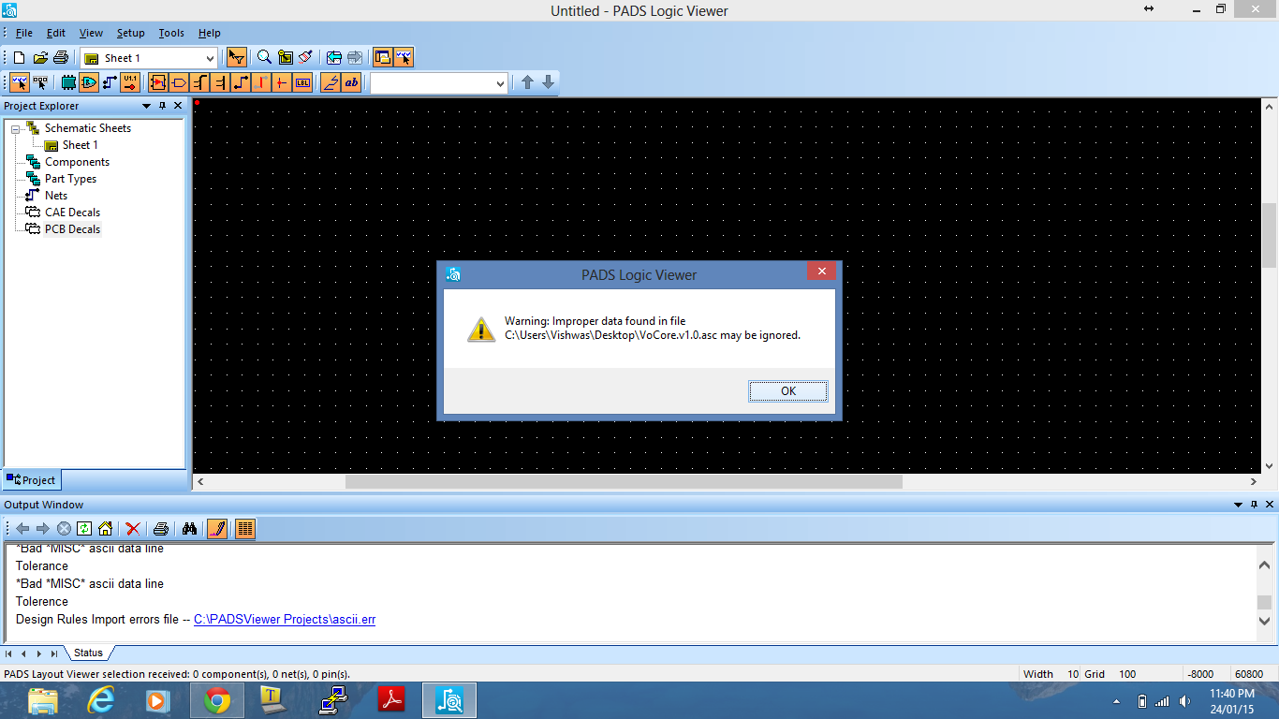The width and height of the screenshot is (1279, 719).
Task: Open the Project Explorer panel options arrow
Action: 146,106
